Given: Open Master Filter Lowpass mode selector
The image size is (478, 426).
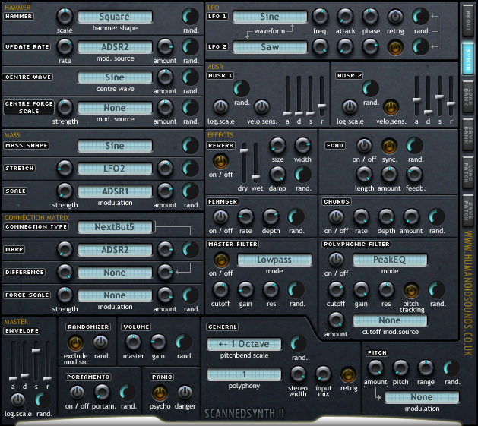Looking at the screenshot, I should (274, 260).
